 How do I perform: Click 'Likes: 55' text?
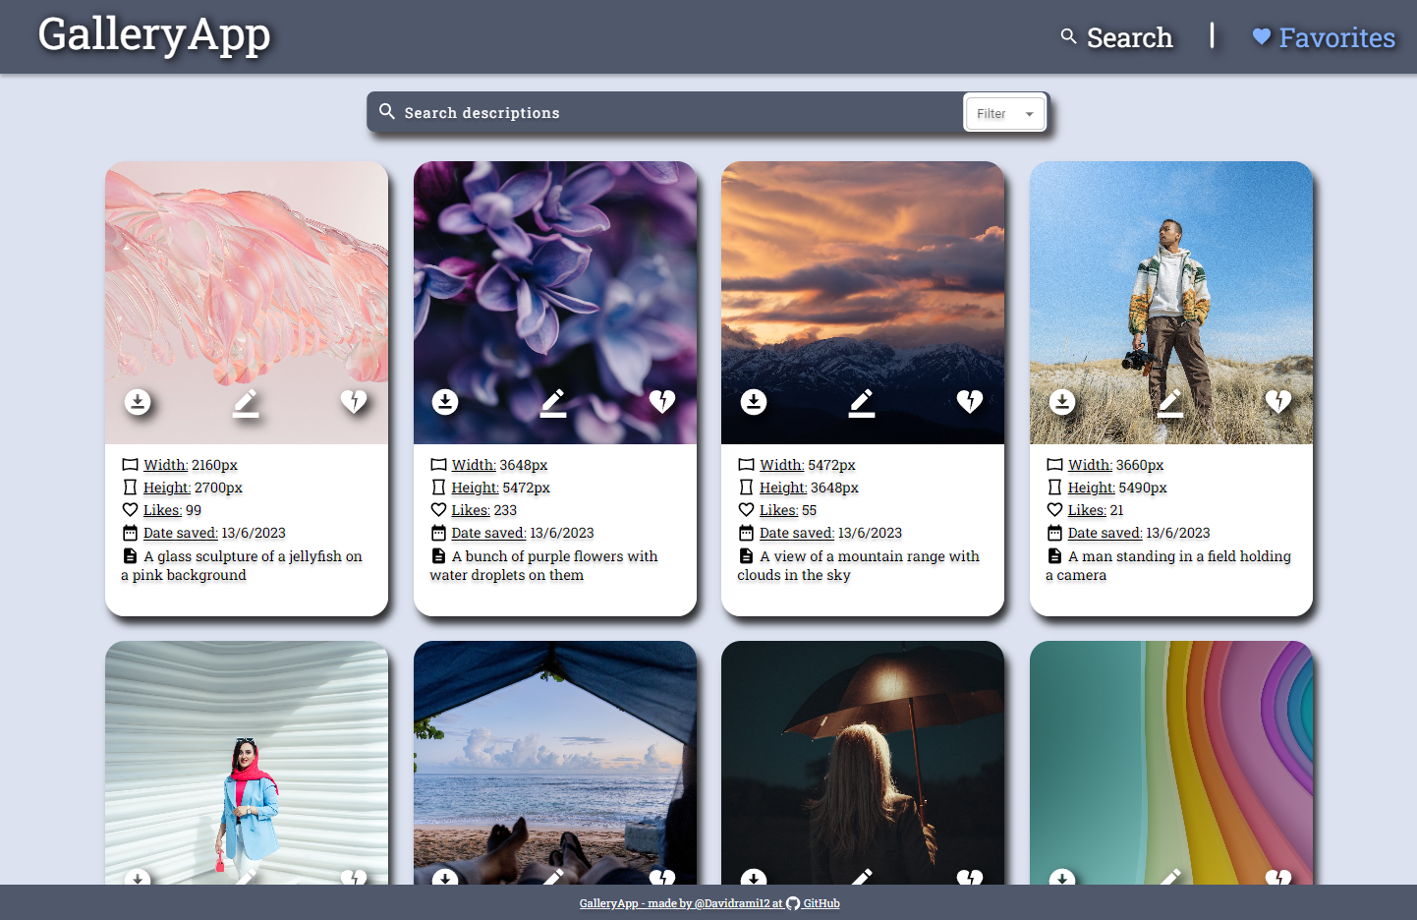pos(788,510)
